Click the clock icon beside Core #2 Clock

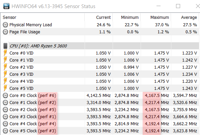point(5,110)
